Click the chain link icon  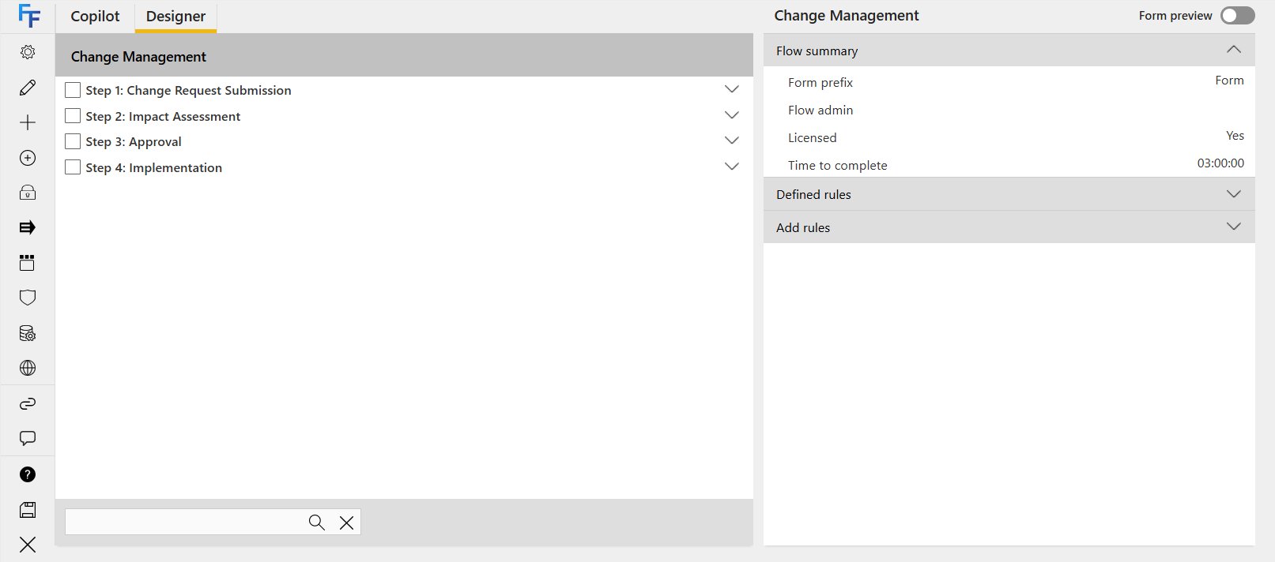(x=28, y=403)
